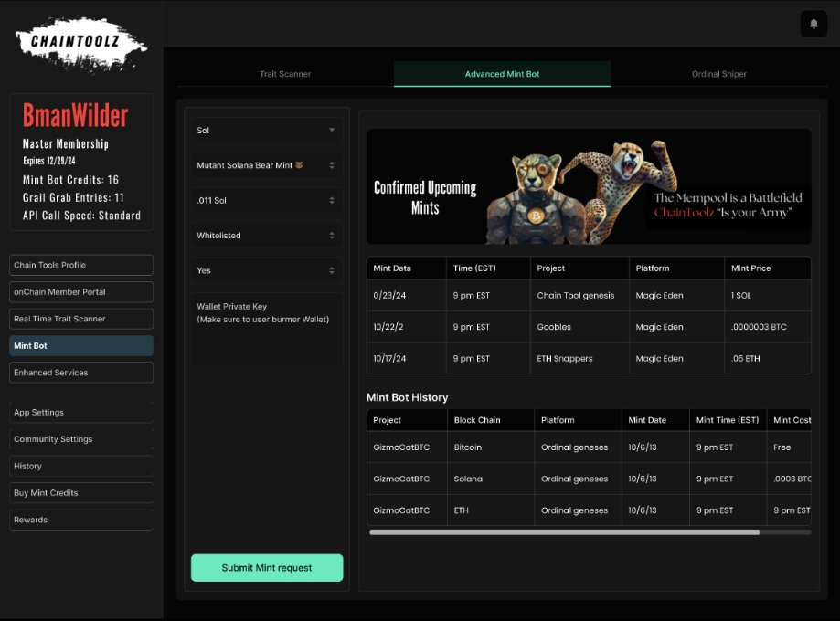This screenshot has height=621, width=840.
Task: Click Confirmed Upcoming Mints banner image
Action: coord(589,186)
